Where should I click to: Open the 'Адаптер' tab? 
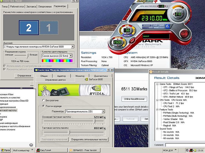(61, 76)
